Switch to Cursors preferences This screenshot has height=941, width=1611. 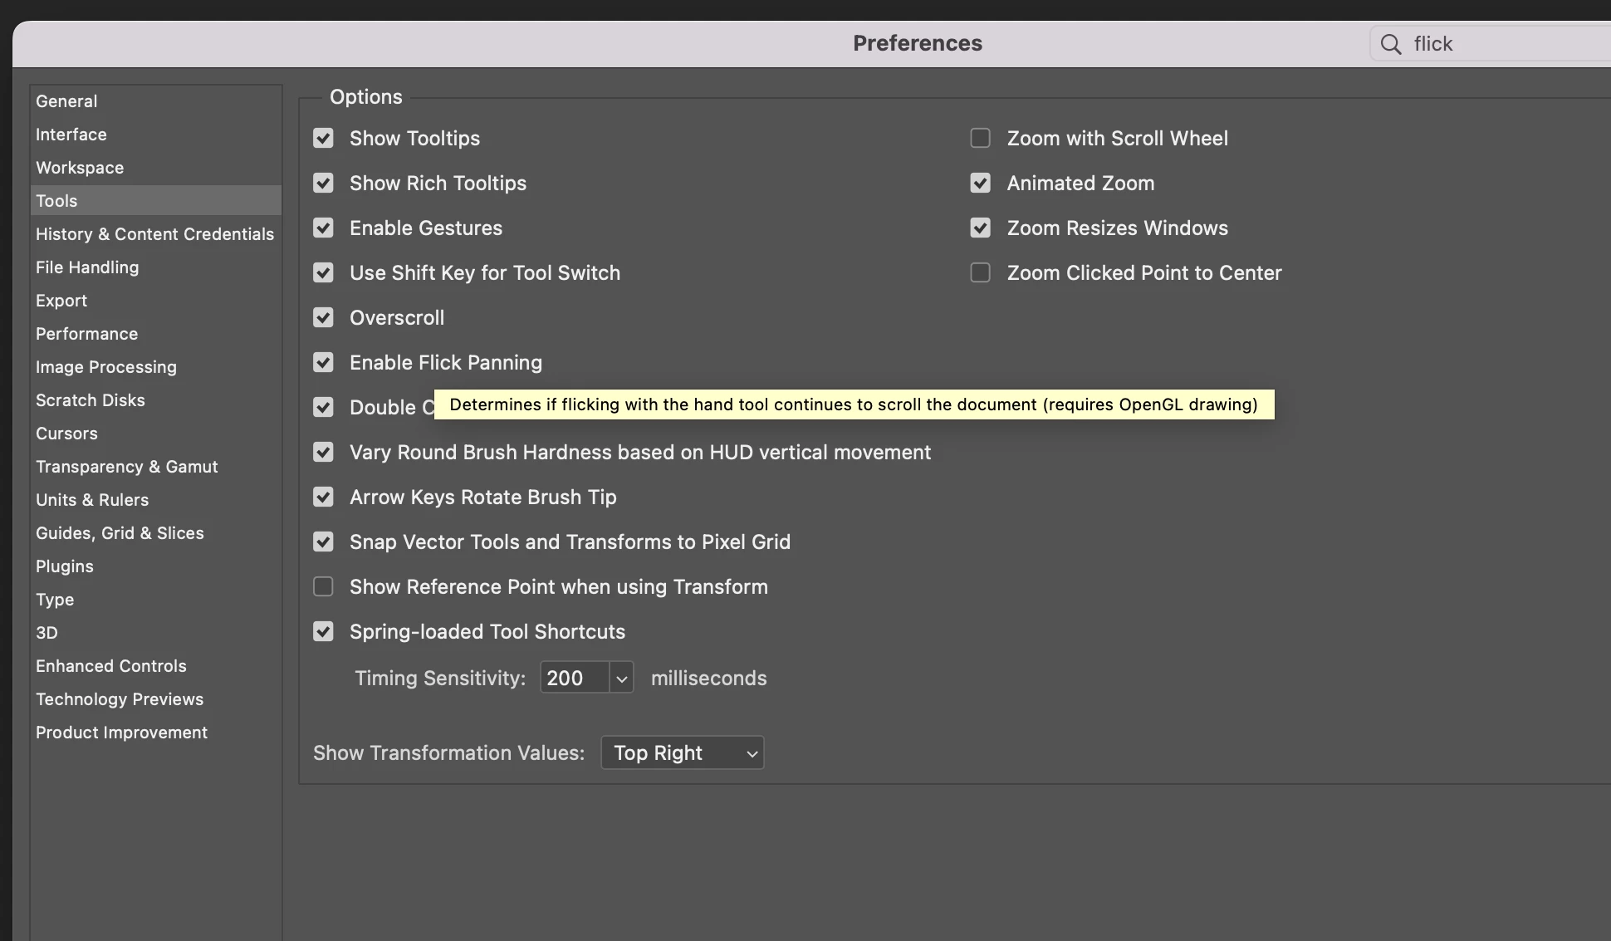[66, 434]
